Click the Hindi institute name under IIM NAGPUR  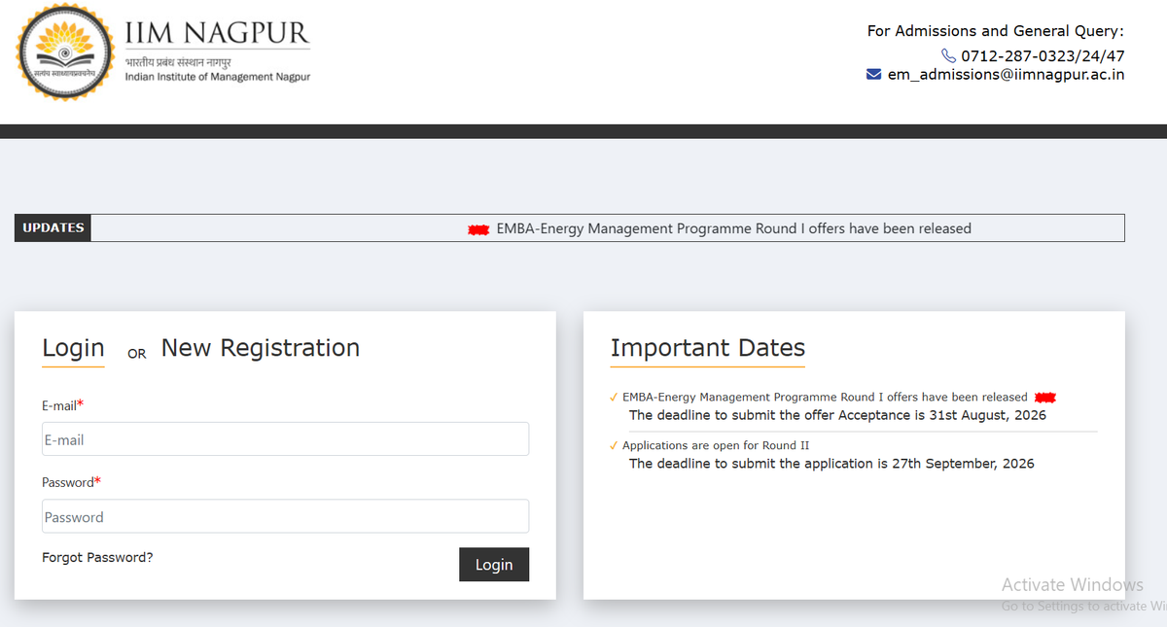(178, 62)
